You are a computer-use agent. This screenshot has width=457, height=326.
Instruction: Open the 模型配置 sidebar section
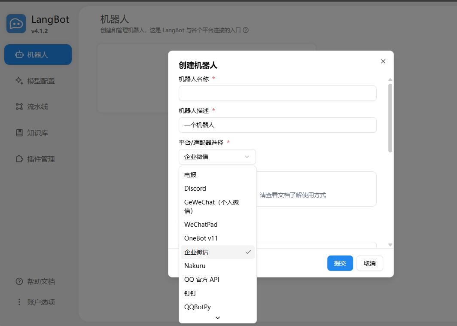click(38, 81)
